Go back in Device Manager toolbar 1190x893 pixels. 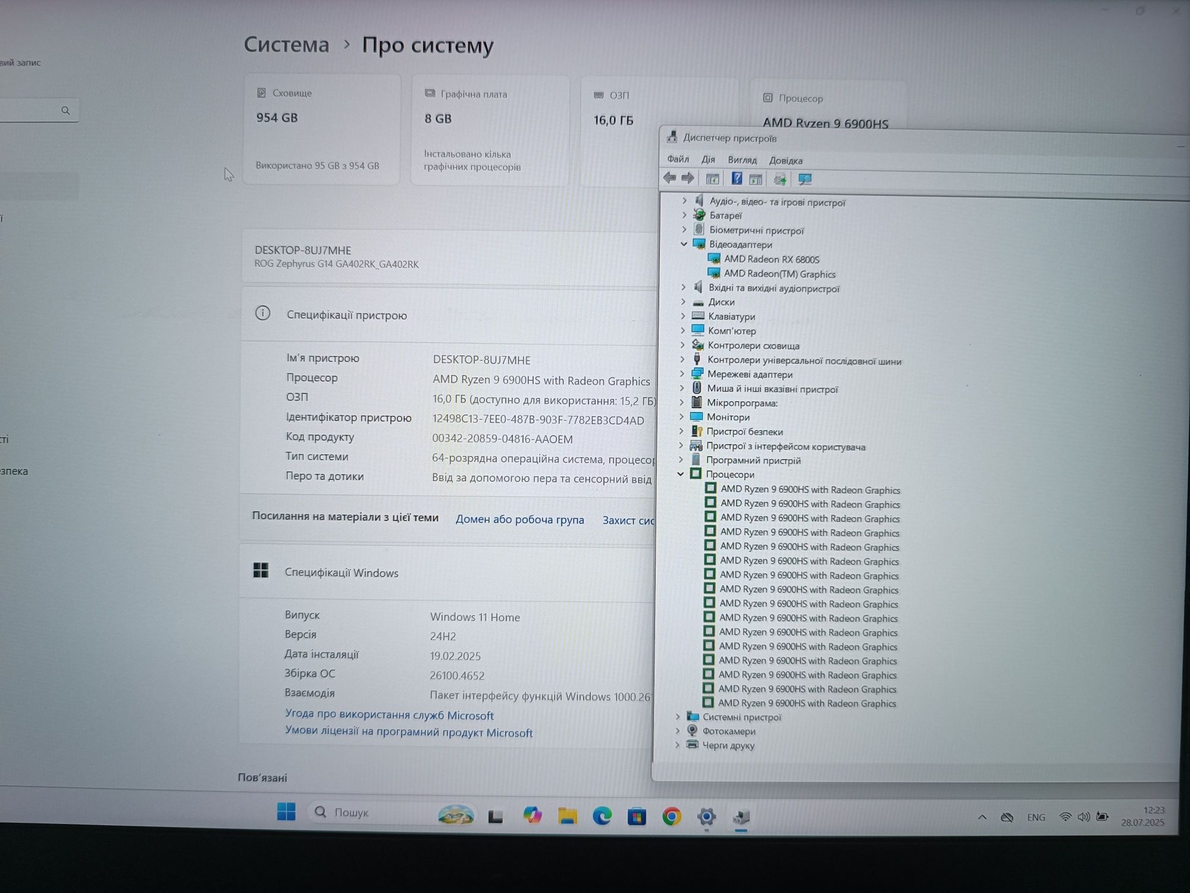tap(669, 178)
